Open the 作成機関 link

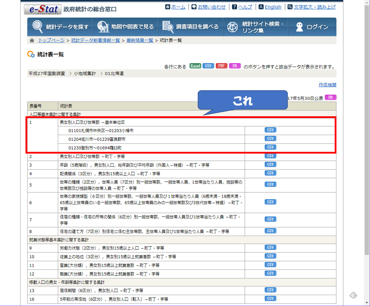pyautogui.click(x=327, y=85)
